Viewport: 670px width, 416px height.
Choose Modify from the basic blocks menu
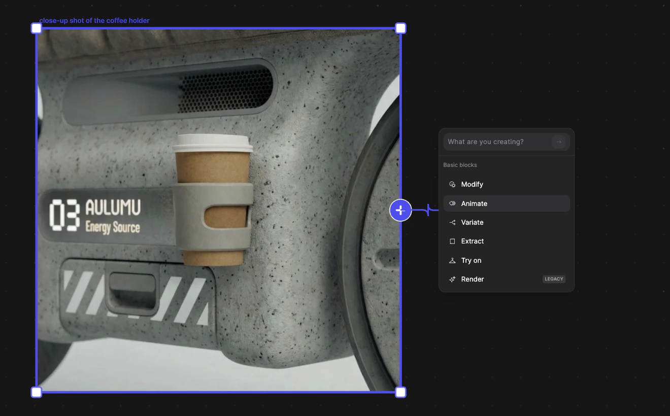472,185
